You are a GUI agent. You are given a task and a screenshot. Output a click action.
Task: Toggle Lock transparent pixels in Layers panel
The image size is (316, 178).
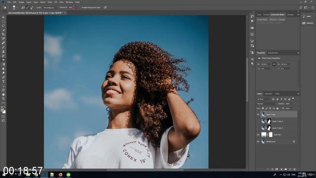263,108
